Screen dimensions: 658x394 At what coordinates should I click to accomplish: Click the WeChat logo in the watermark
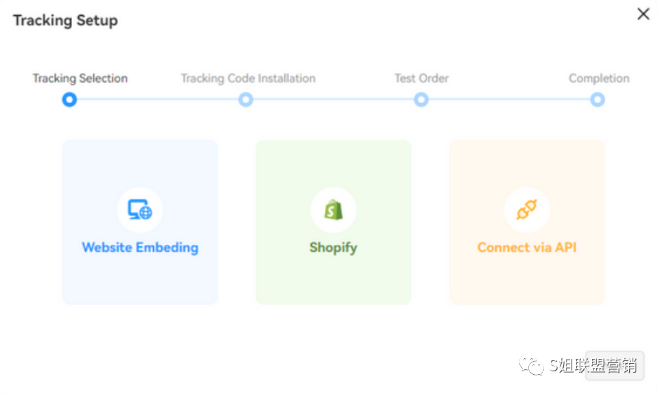(x=531, y=364)
